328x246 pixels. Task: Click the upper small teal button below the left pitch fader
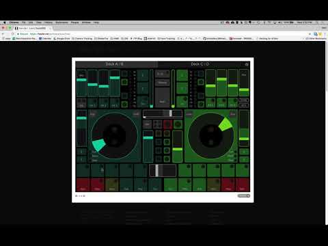point(81,152)
